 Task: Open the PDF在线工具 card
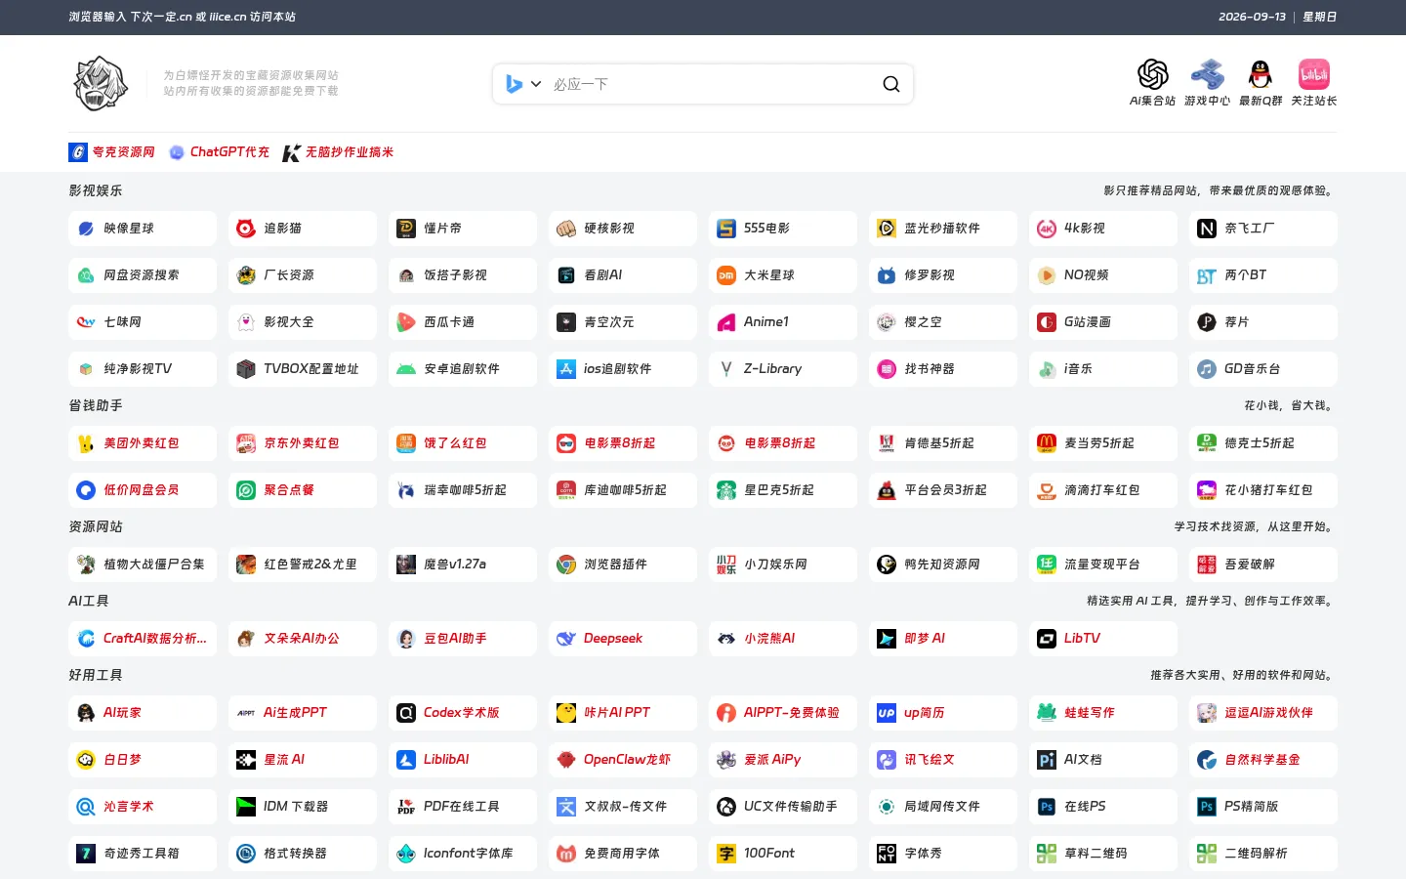point(463,807)
